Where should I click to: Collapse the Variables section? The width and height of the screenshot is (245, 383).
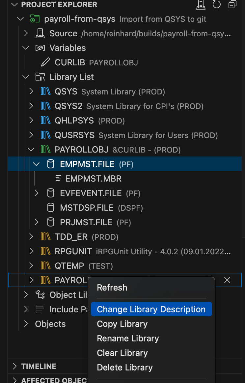pyautogui.click(x=26, y=48)
